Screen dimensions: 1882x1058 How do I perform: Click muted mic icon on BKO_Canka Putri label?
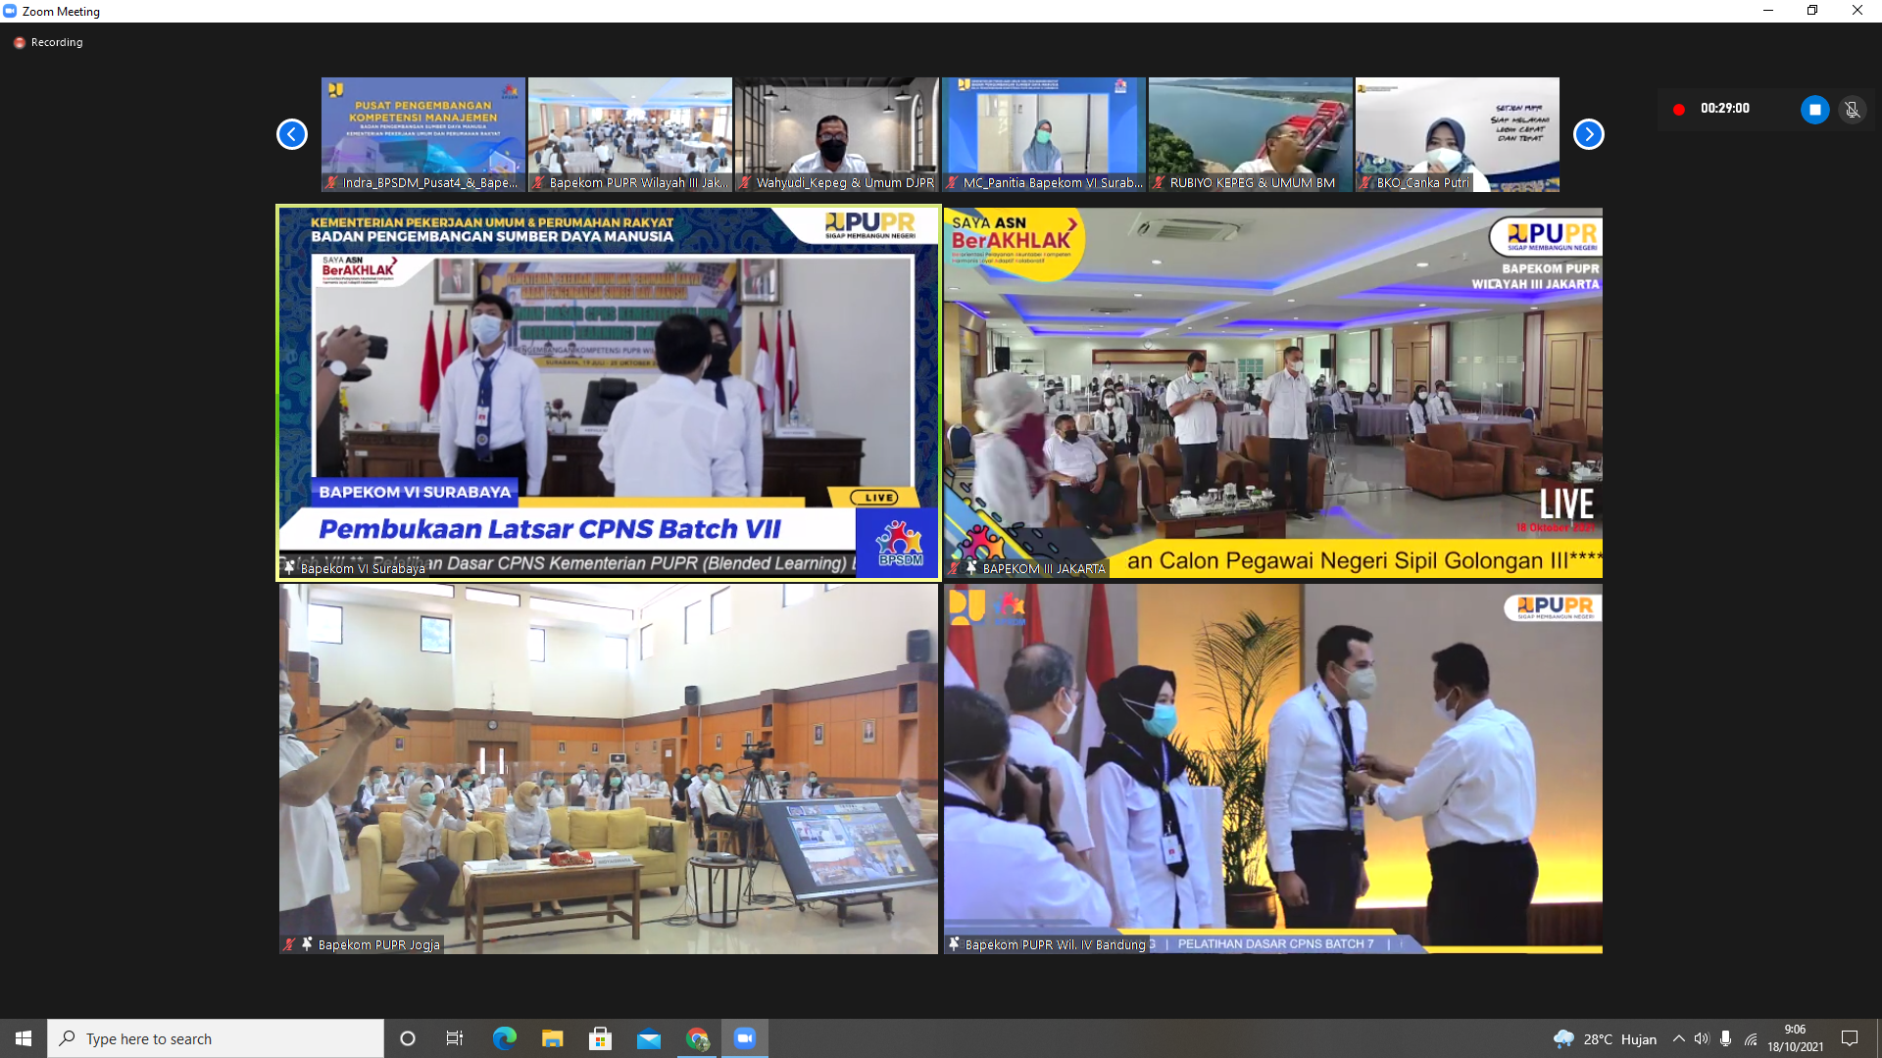(x=1366, y=182)
